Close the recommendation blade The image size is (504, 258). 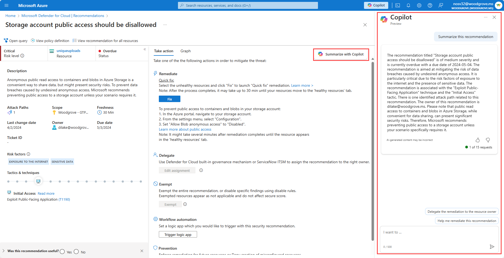365,25
